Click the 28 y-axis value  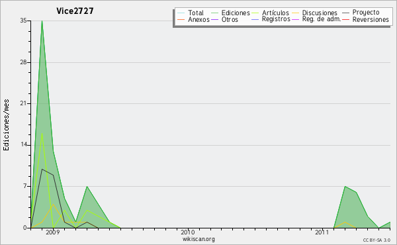coord(23,62)
